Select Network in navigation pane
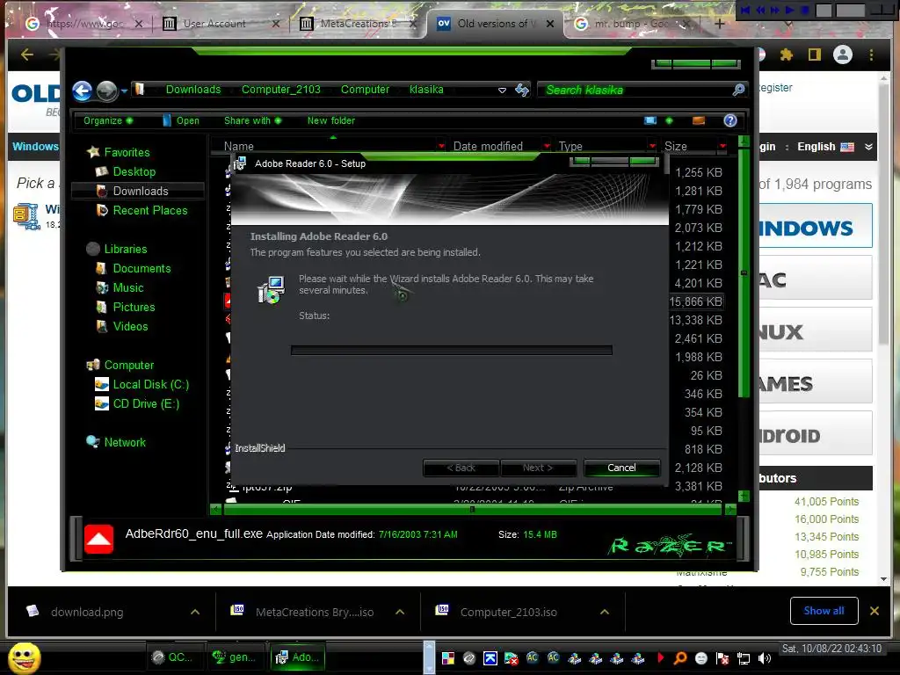Screen dimensions: 900x675 pyautogui.click(x=125, y=443)
